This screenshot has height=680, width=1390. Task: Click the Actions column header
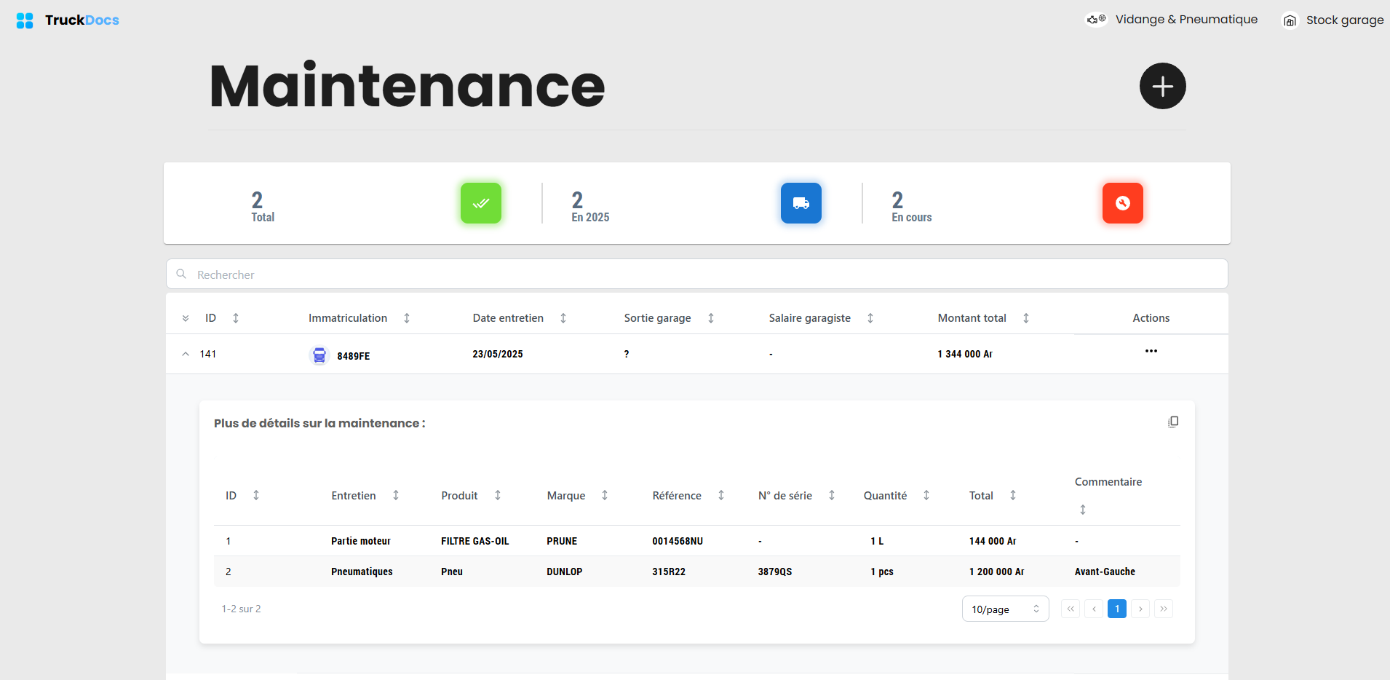point(1151,318)
